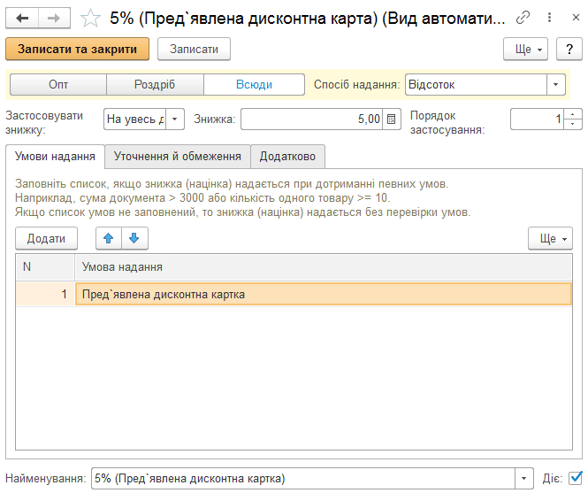Move condition down with blue arrow
588x493 pixels.
[x=134, y=238]
